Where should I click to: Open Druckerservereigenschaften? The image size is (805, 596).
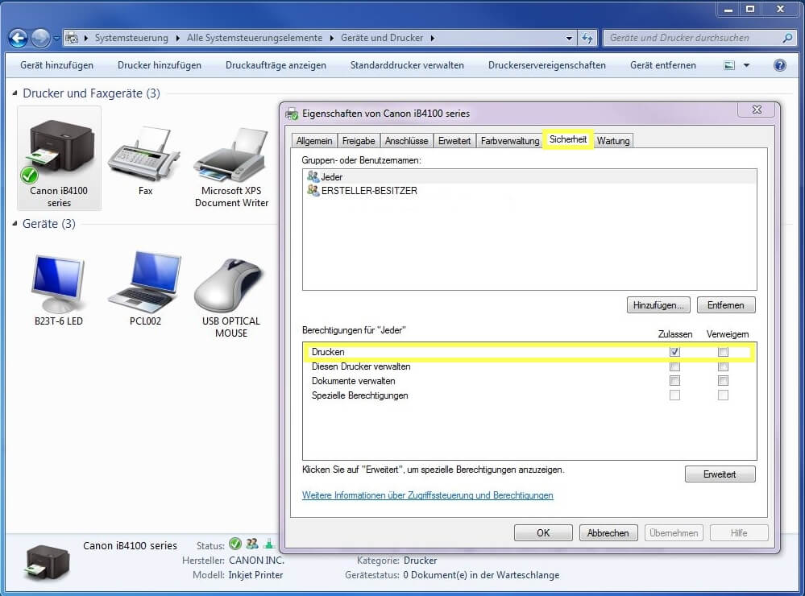(547, 65)
